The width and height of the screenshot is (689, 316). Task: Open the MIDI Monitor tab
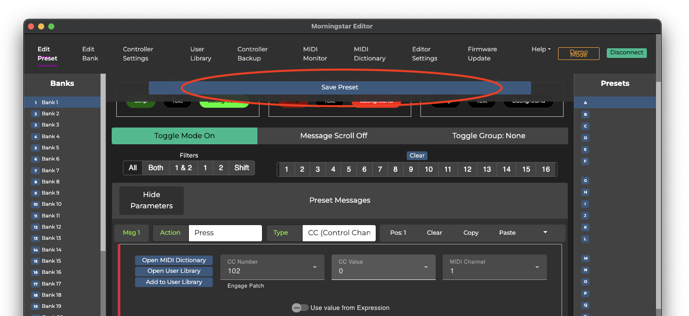click(315, 54)
